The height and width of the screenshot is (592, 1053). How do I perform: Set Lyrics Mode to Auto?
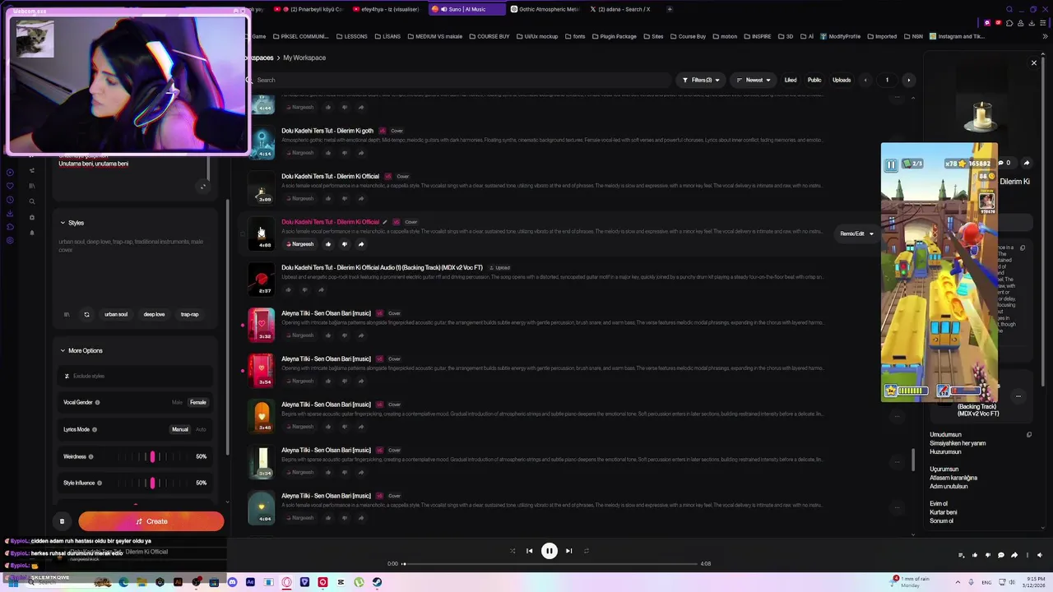[x=201, y=429]
